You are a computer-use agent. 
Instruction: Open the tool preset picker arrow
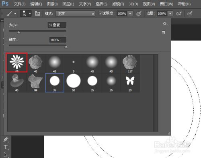pos(15,14)
